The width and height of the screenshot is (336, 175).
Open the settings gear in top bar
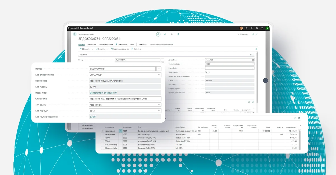[x=257, y=28]
